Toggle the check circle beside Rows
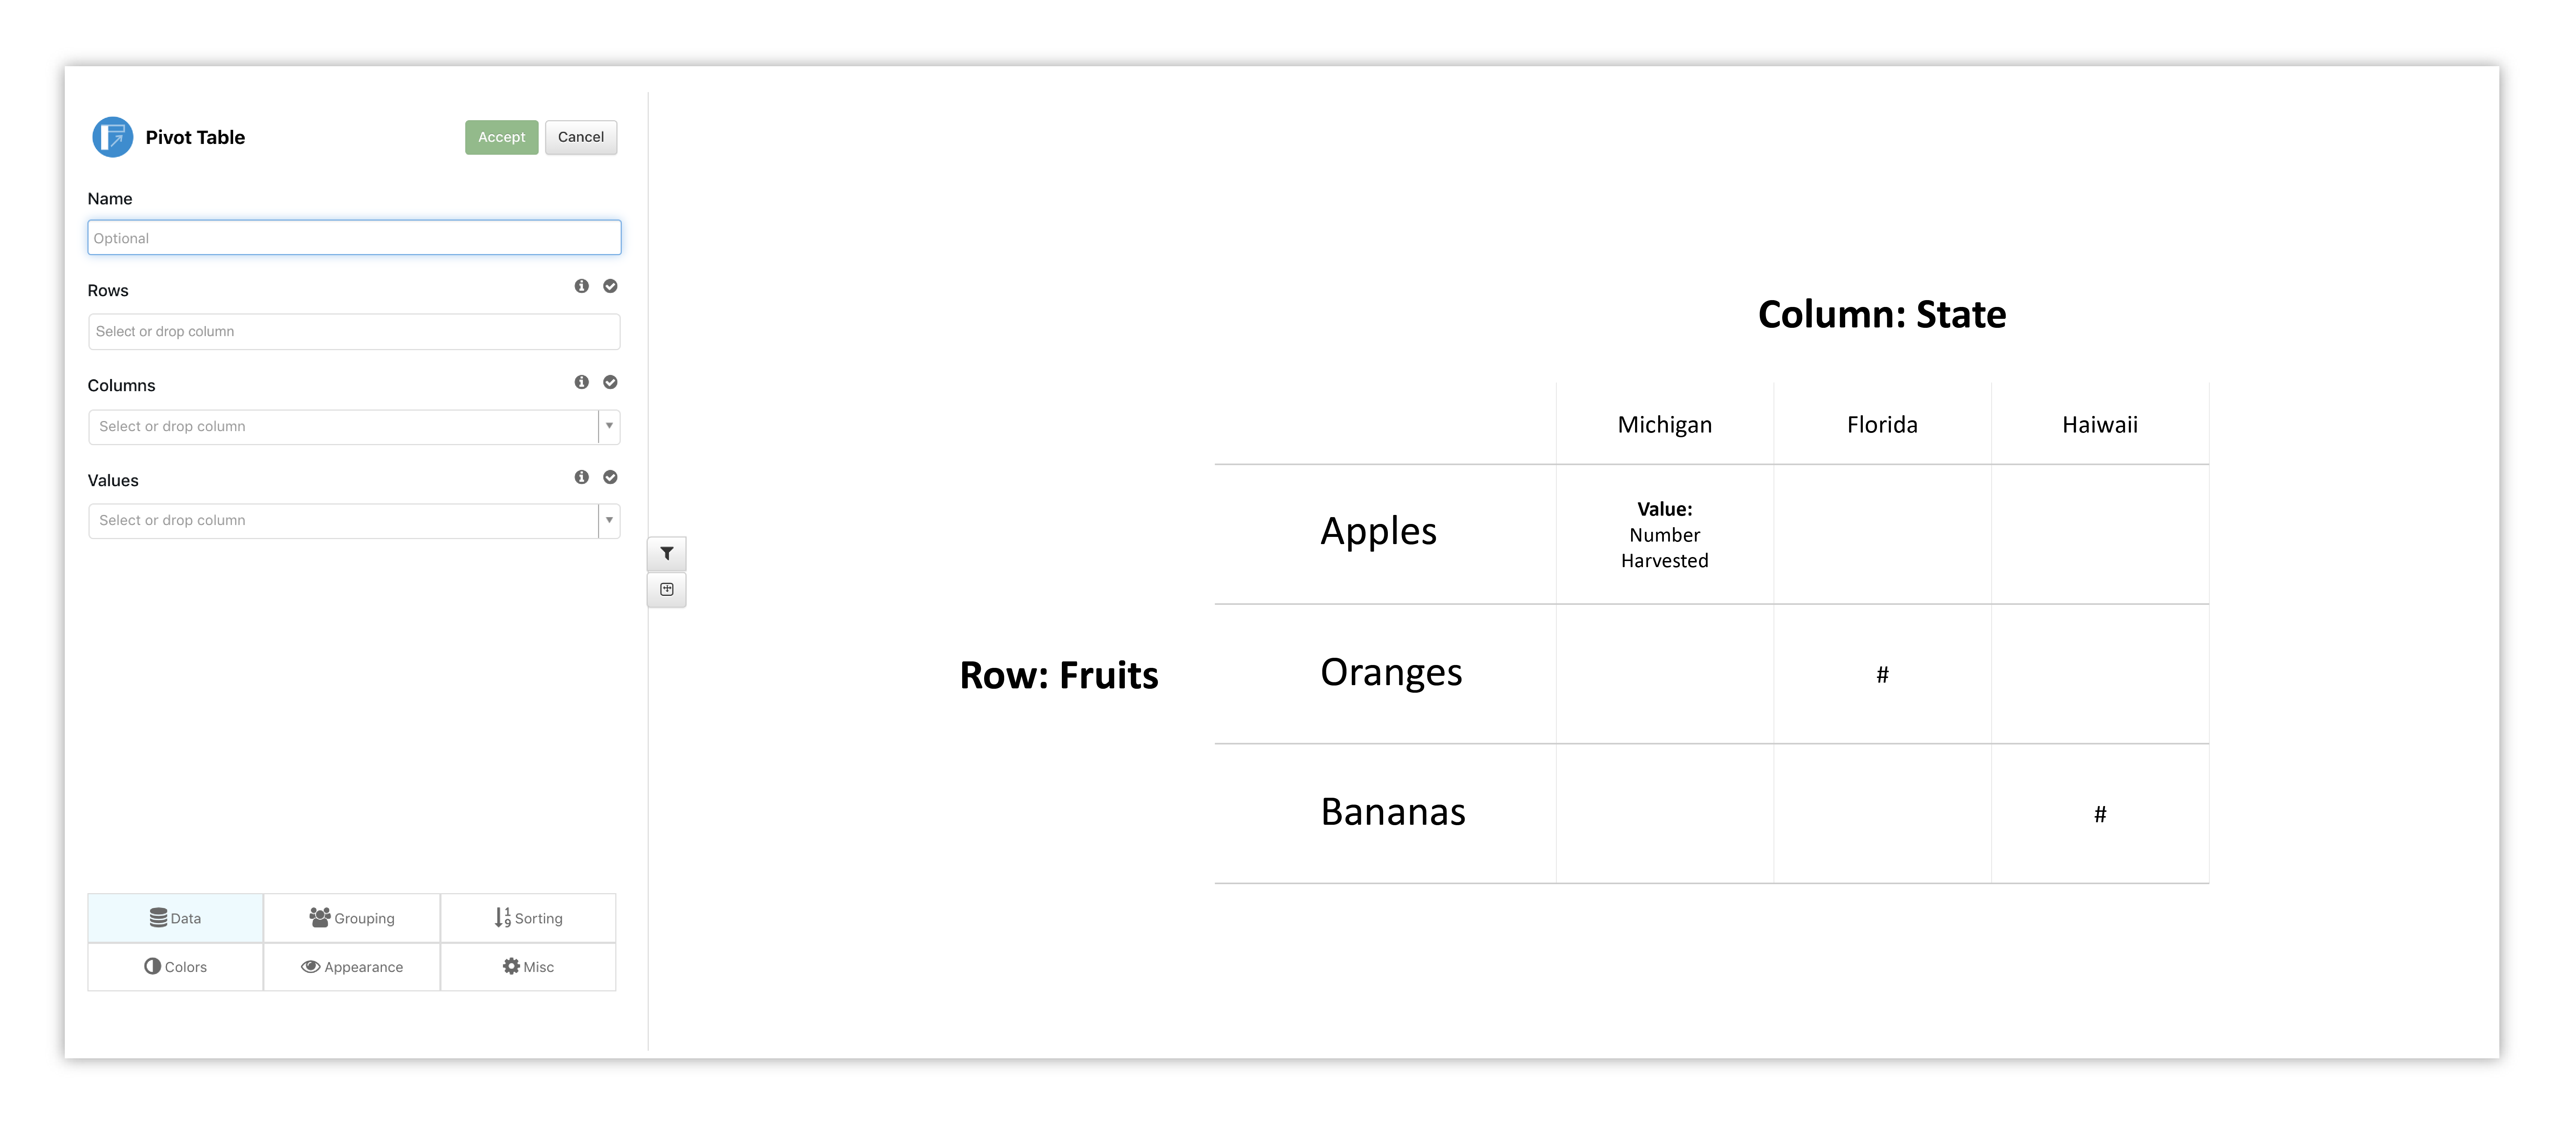 tap(610, 286)
